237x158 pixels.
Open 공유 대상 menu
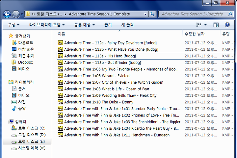[x=85, y=25]
